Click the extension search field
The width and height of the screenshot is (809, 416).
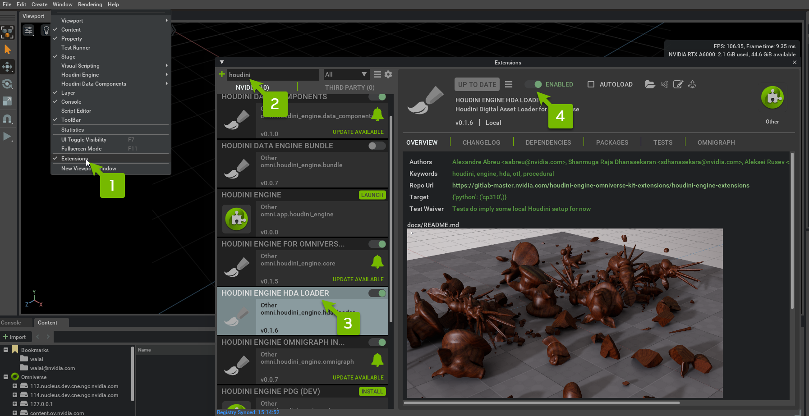pos(273,74)
